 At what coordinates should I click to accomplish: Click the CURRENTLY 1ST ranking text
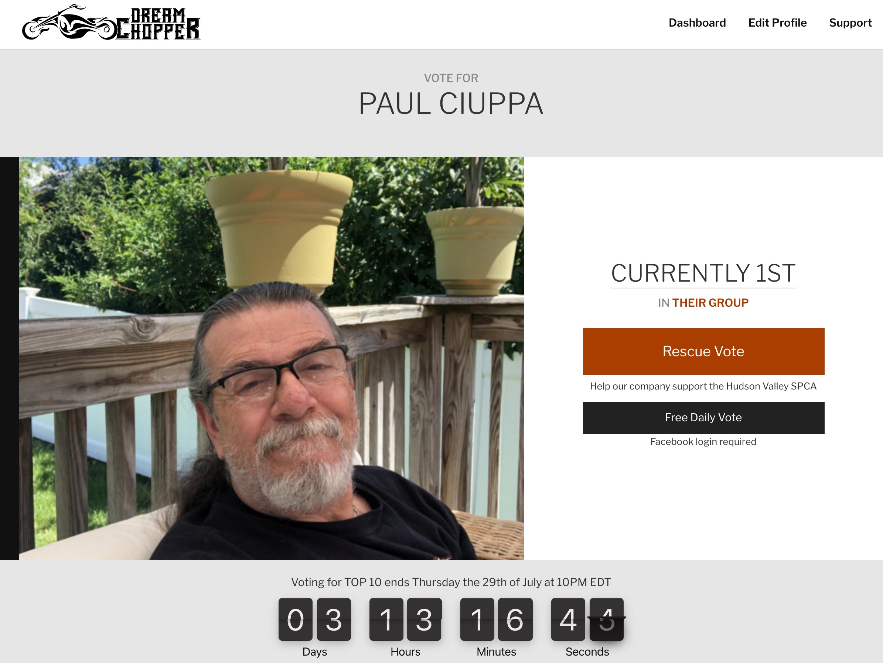703,273
